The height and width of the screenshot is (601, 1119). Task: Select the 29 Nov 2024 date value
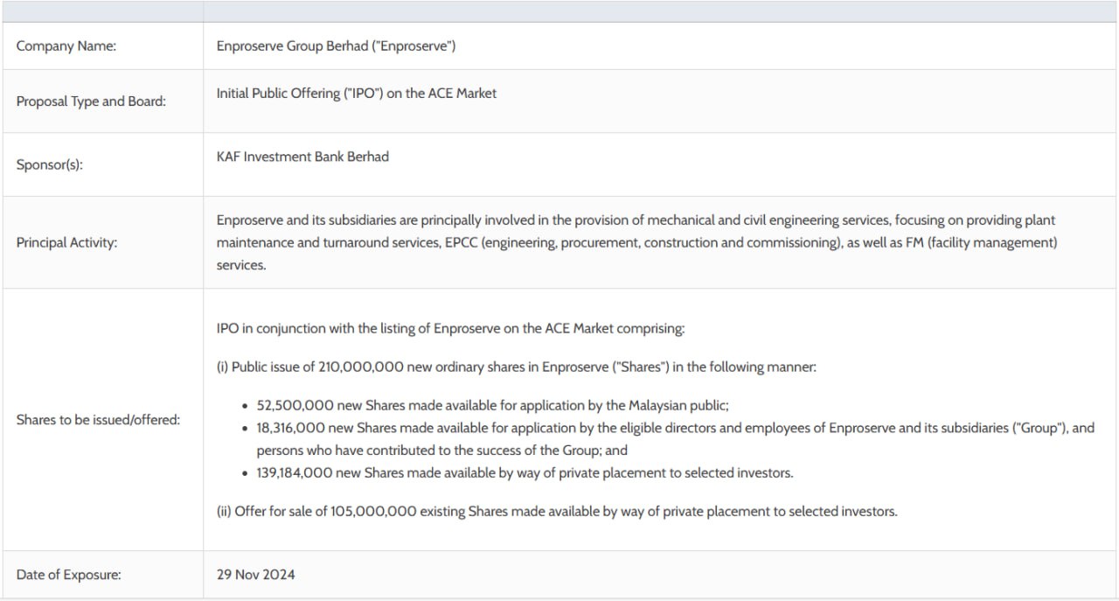[255, 575]
